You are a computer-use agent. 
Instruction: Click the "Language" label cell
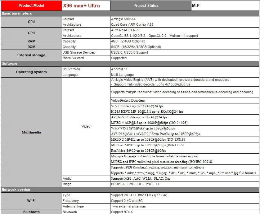click(86, 75)
